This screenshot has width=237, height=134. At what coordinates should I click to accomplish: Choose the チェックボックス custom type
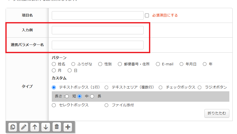click(160, 87)
